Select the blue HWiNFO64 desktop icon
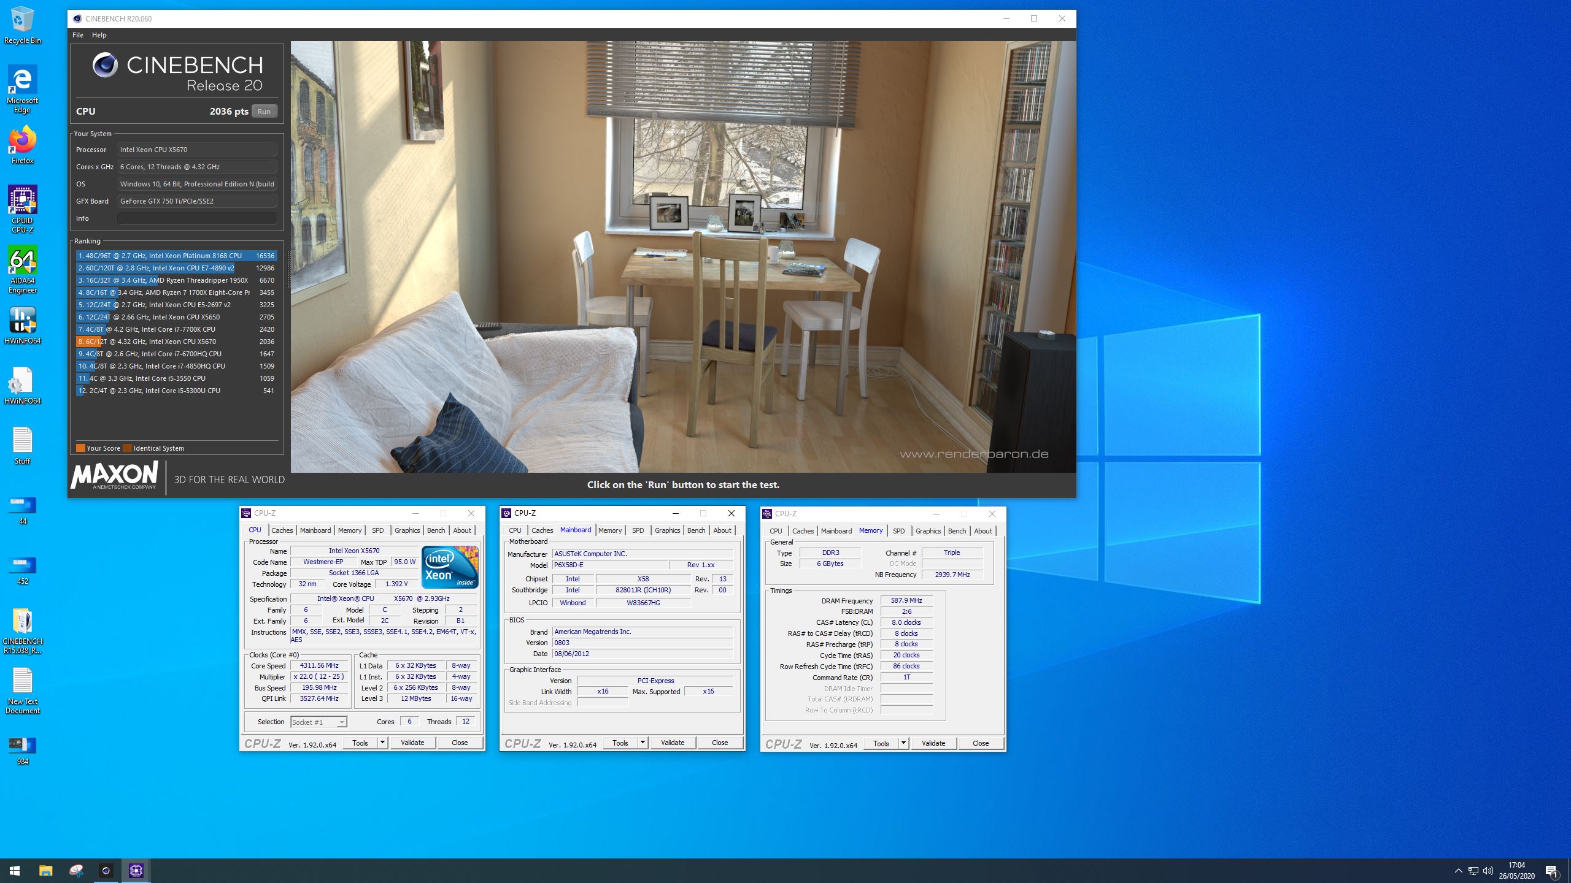This screenshot has width=1571, height=883. 22,326
